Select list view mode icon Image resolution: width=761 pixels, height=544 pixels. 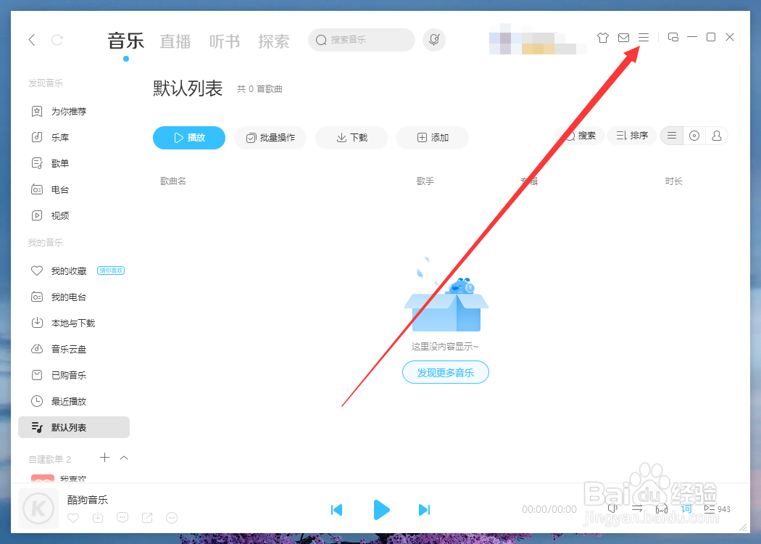[672, 136]
